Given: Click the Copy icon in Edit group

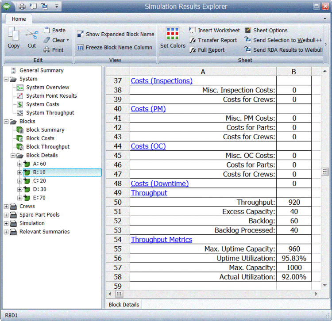Looking at the screenshot, I should click(x=13, y=34).
